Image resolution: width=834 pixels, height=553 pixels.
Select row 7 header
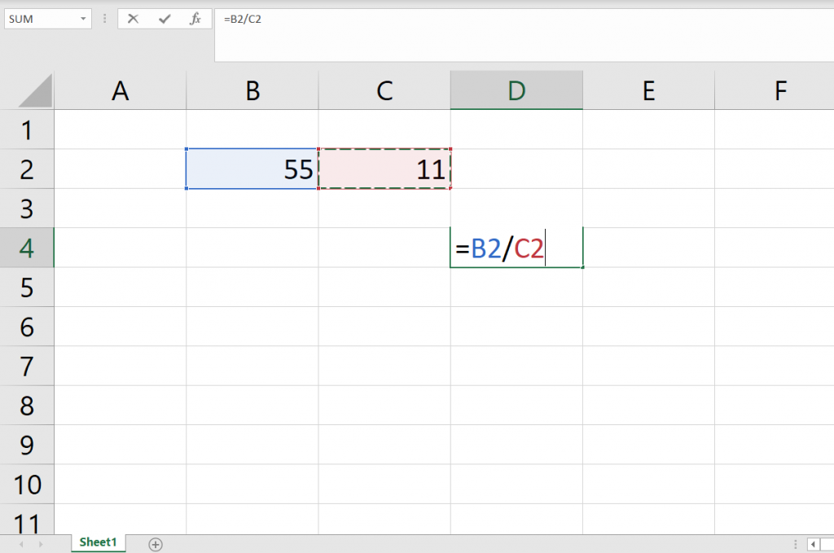(27, 366)
